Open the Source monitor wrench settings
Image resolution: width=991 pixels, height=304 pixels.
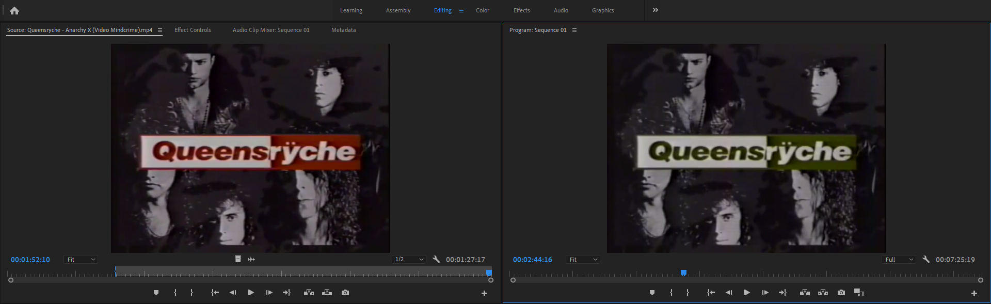pyautogui.click(x=436, y=259)
